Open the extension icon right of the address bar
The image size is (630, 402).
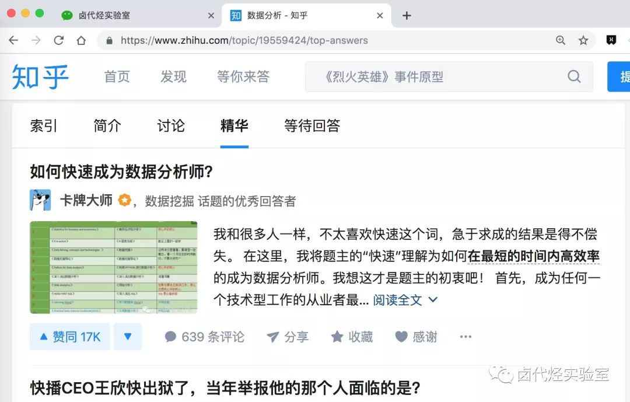(x=611, y=40)
